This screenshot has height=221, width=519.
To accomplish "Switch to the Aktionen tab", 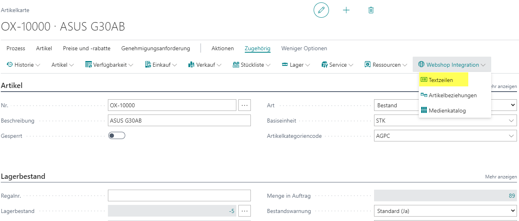I will click(223, 48).
